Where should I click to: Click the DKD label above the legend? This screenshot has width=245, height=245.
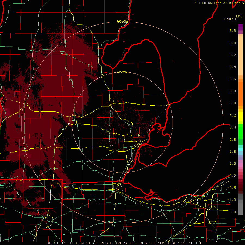click(239, 16)
